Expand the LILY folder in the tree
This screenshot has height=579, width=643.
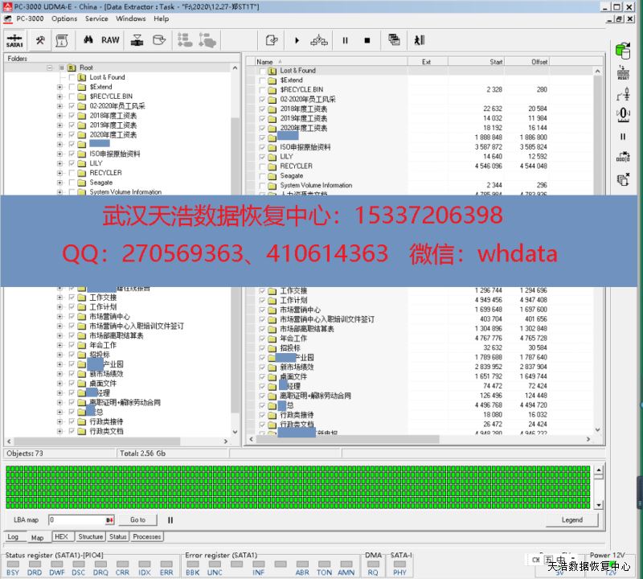[59, 163]
